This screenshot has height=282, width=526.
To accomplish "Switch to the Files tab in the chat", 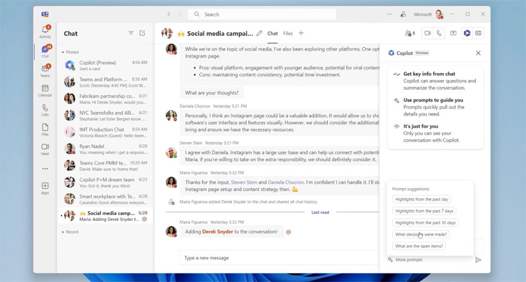I will pos(288,34).
